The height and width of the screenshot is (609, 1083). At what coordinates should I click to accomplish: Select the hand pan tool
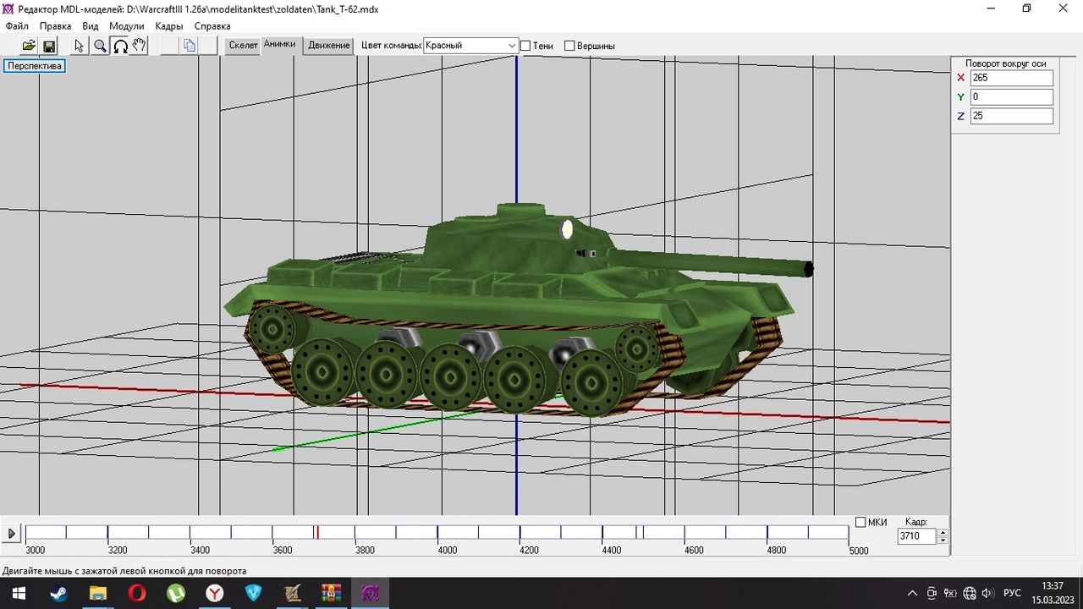coord(140,46)
